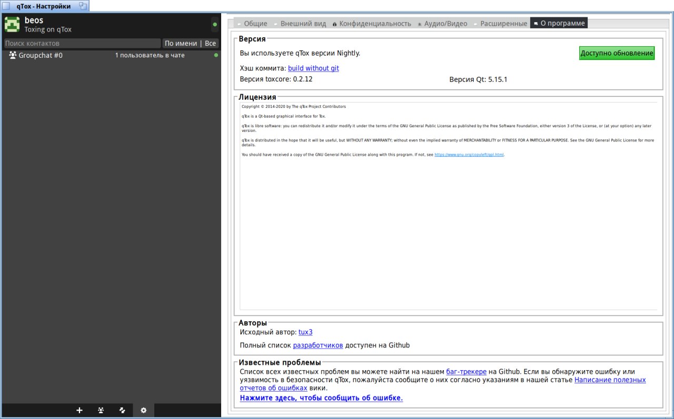Click the Groupchat #0 group icon

(x=13, y=55)
